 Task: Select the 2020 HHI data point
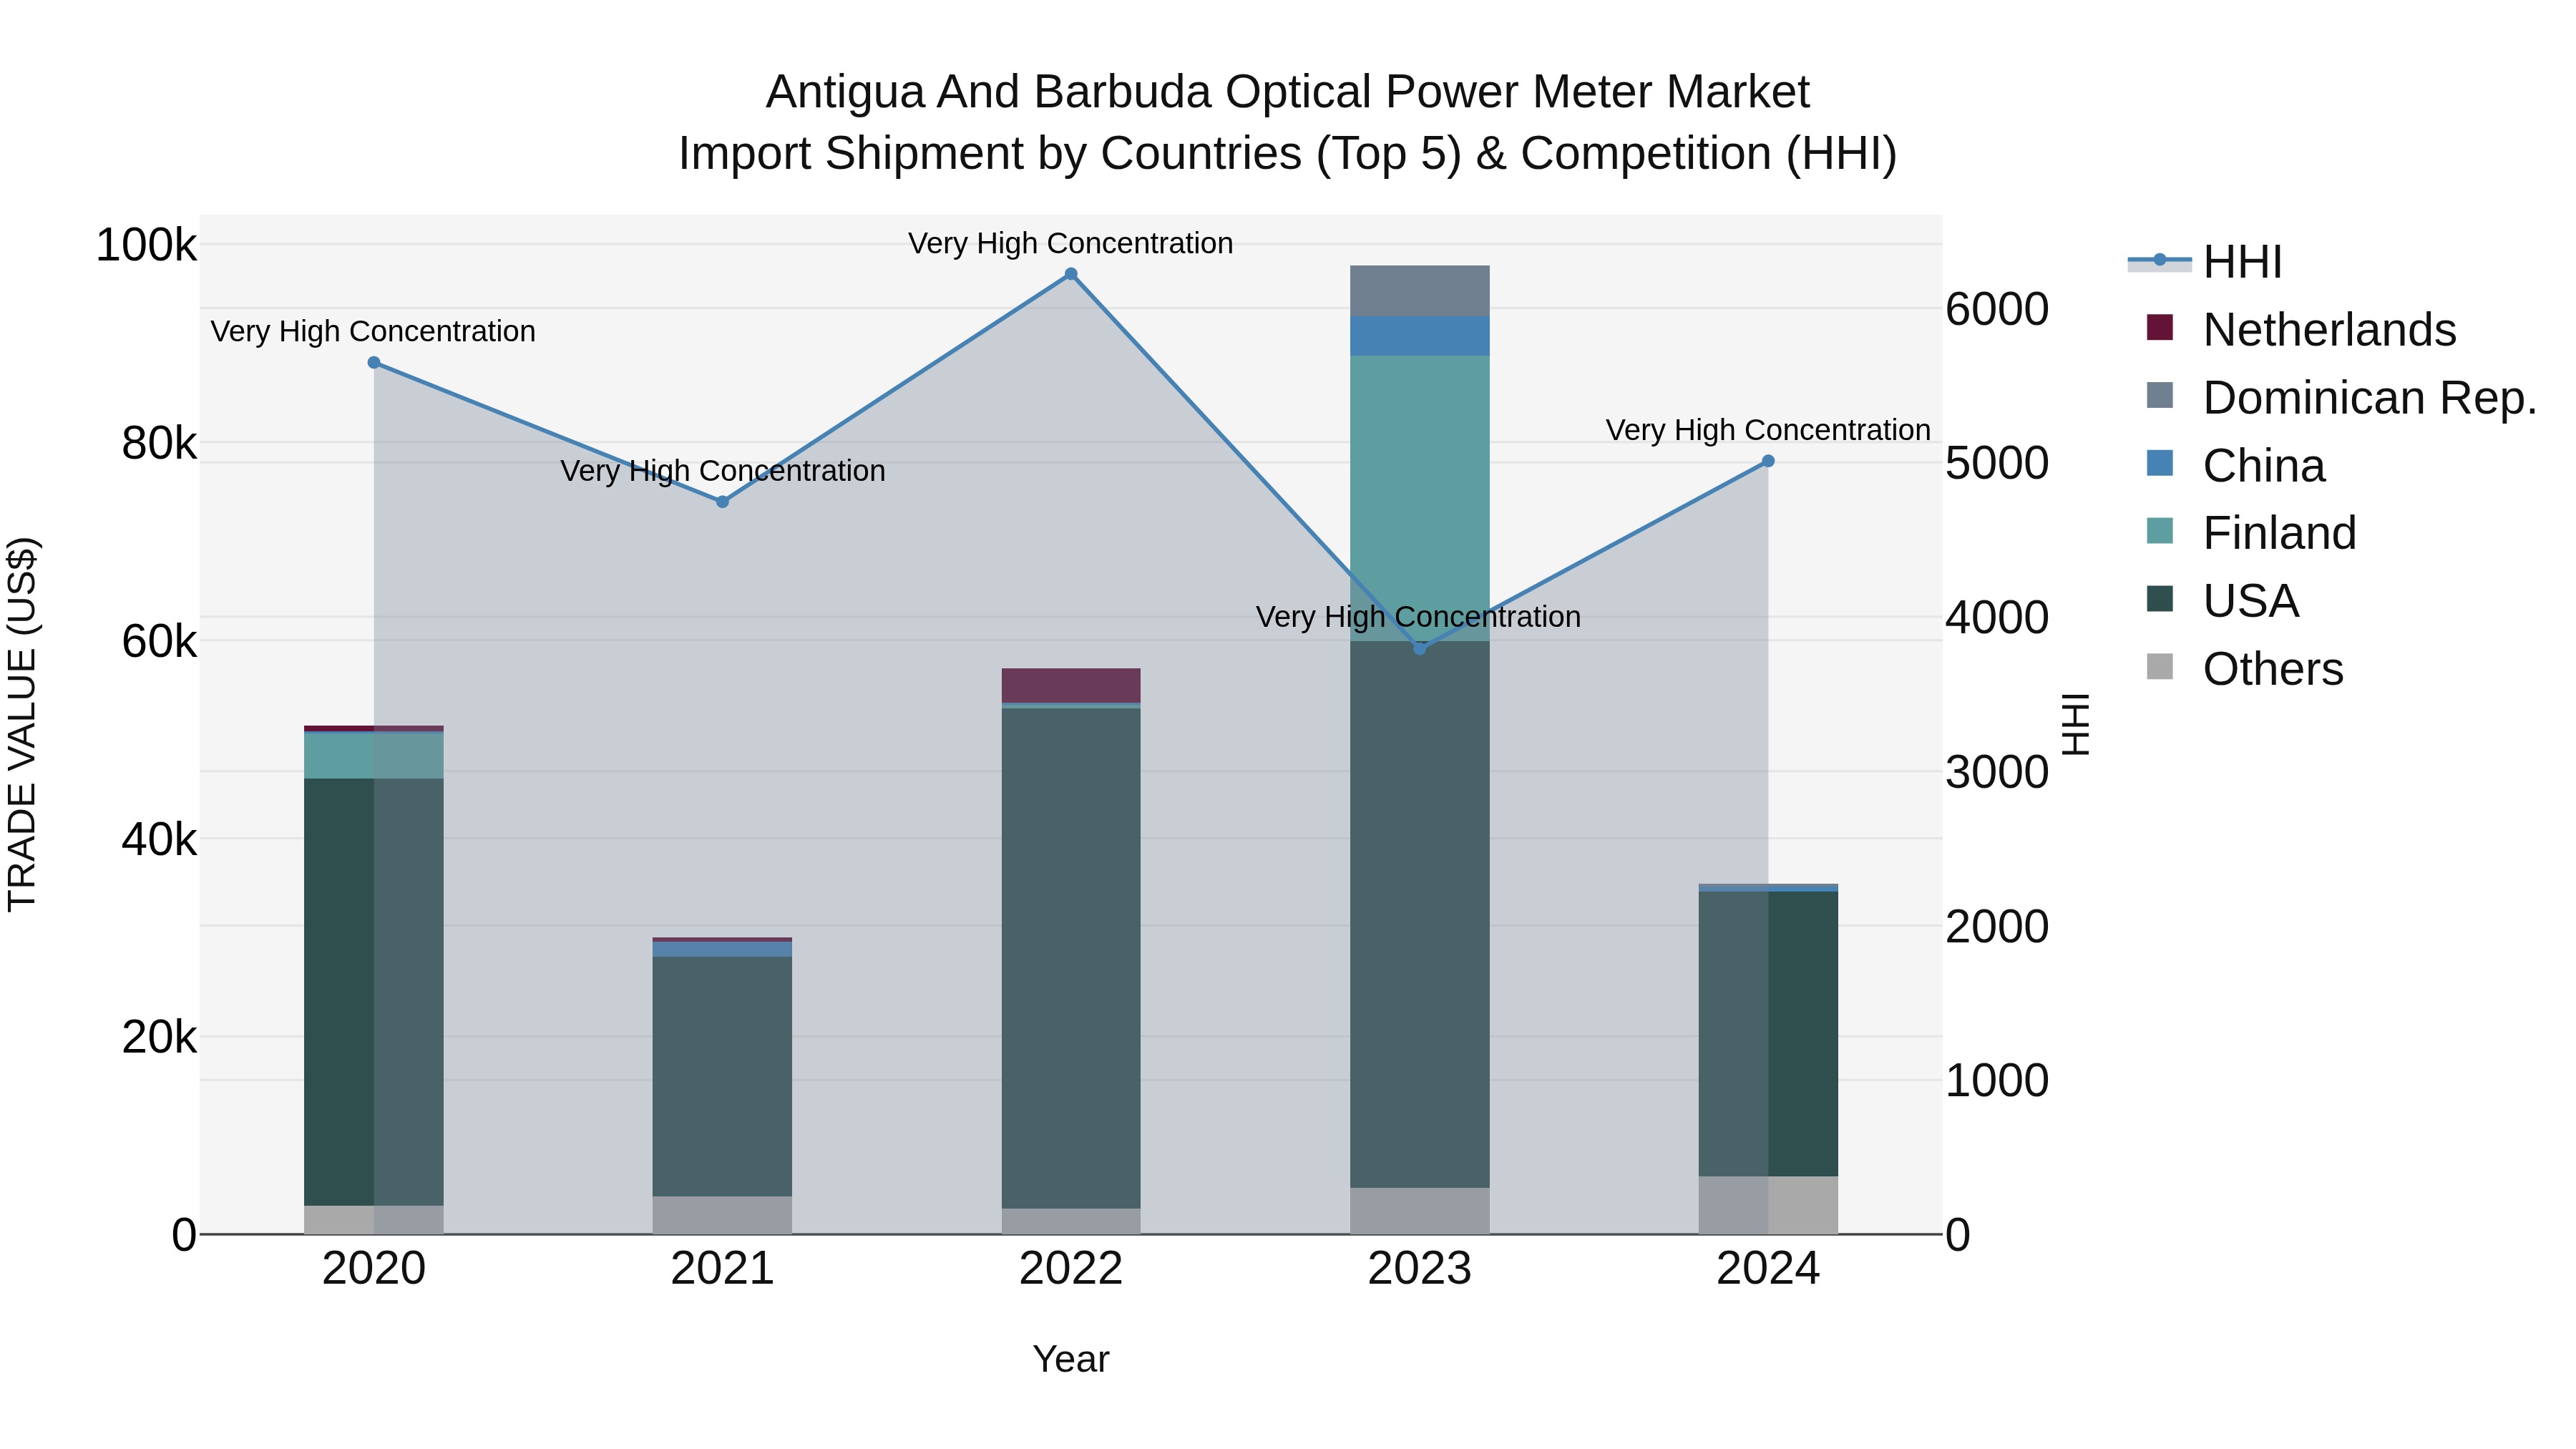[x=374, y=363]
